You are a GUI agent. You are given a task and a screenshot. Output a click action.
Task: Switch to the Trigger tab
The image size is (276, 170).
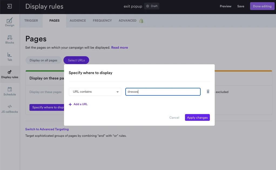[x=31, y=20]
